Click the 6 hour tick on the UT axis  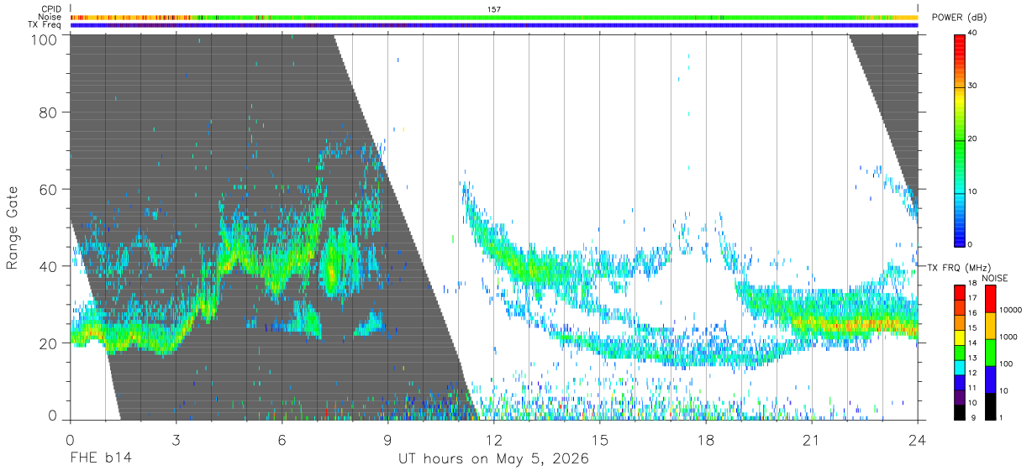(x=282, y=440)
